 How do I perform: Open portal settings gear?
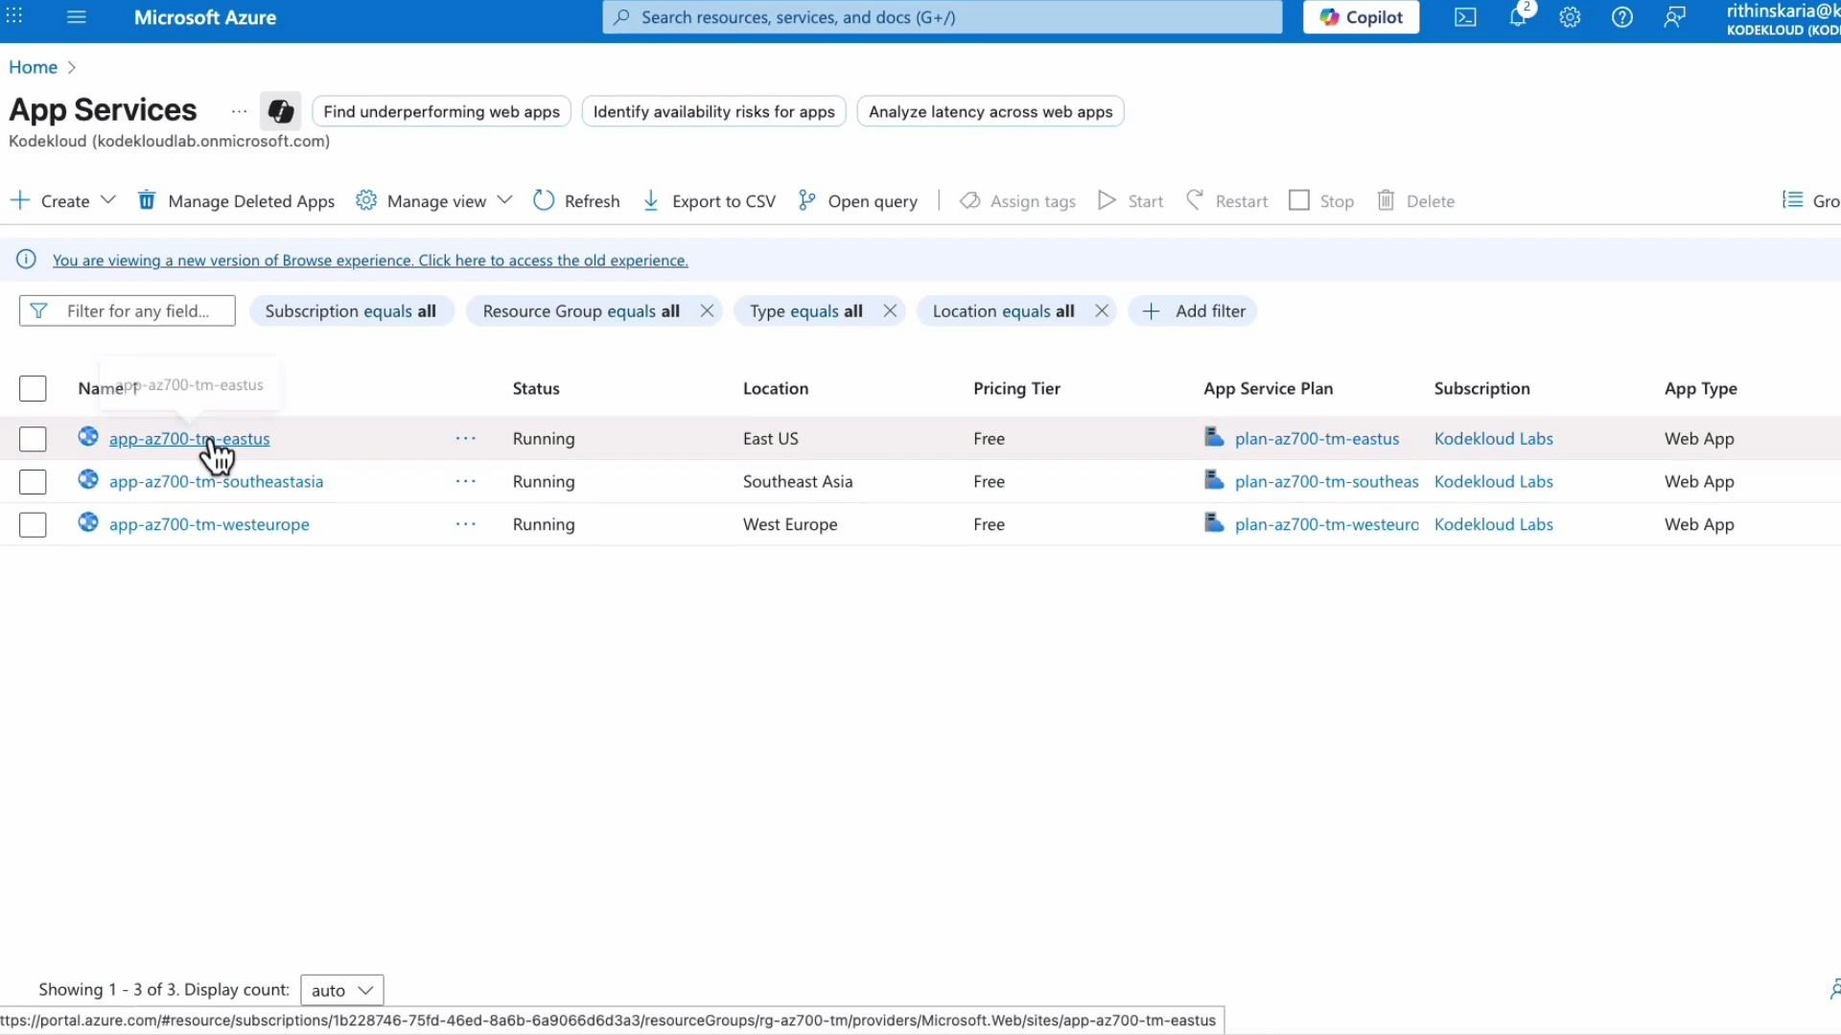click(x=1570, y=16)
